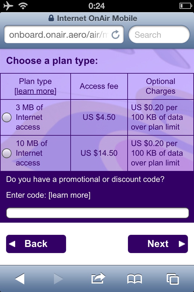Tap the battery indicator icon
The width and height of the screenshot is (194, 292).
pyautogui.click(x=186, y=6)
